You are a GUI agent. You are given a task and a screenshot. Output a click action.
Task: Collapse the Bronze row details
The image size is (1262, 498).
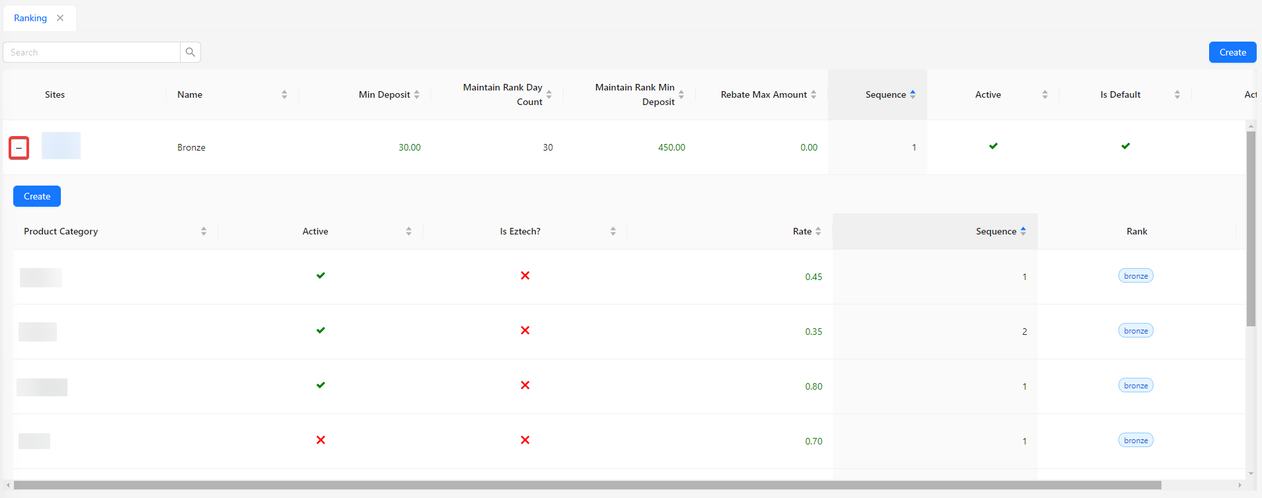pyautogui.click(x=19, y=148)
